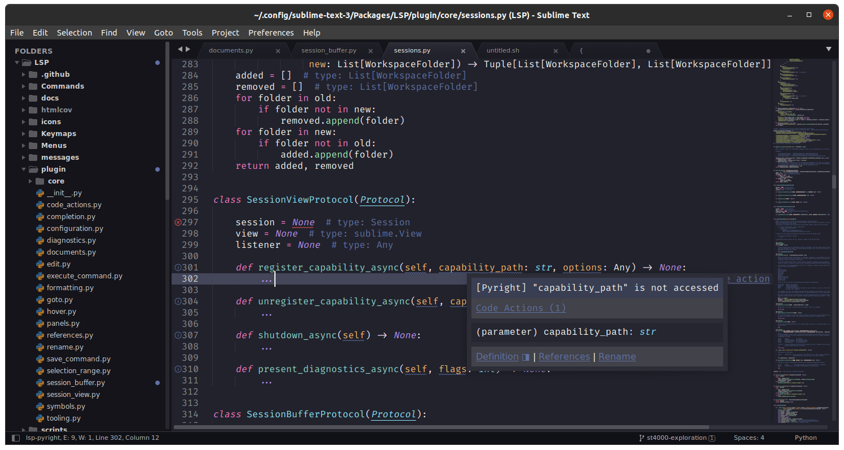Click the peek icon next to the Definition link
The image size is (844, 450).
[525, 356]
